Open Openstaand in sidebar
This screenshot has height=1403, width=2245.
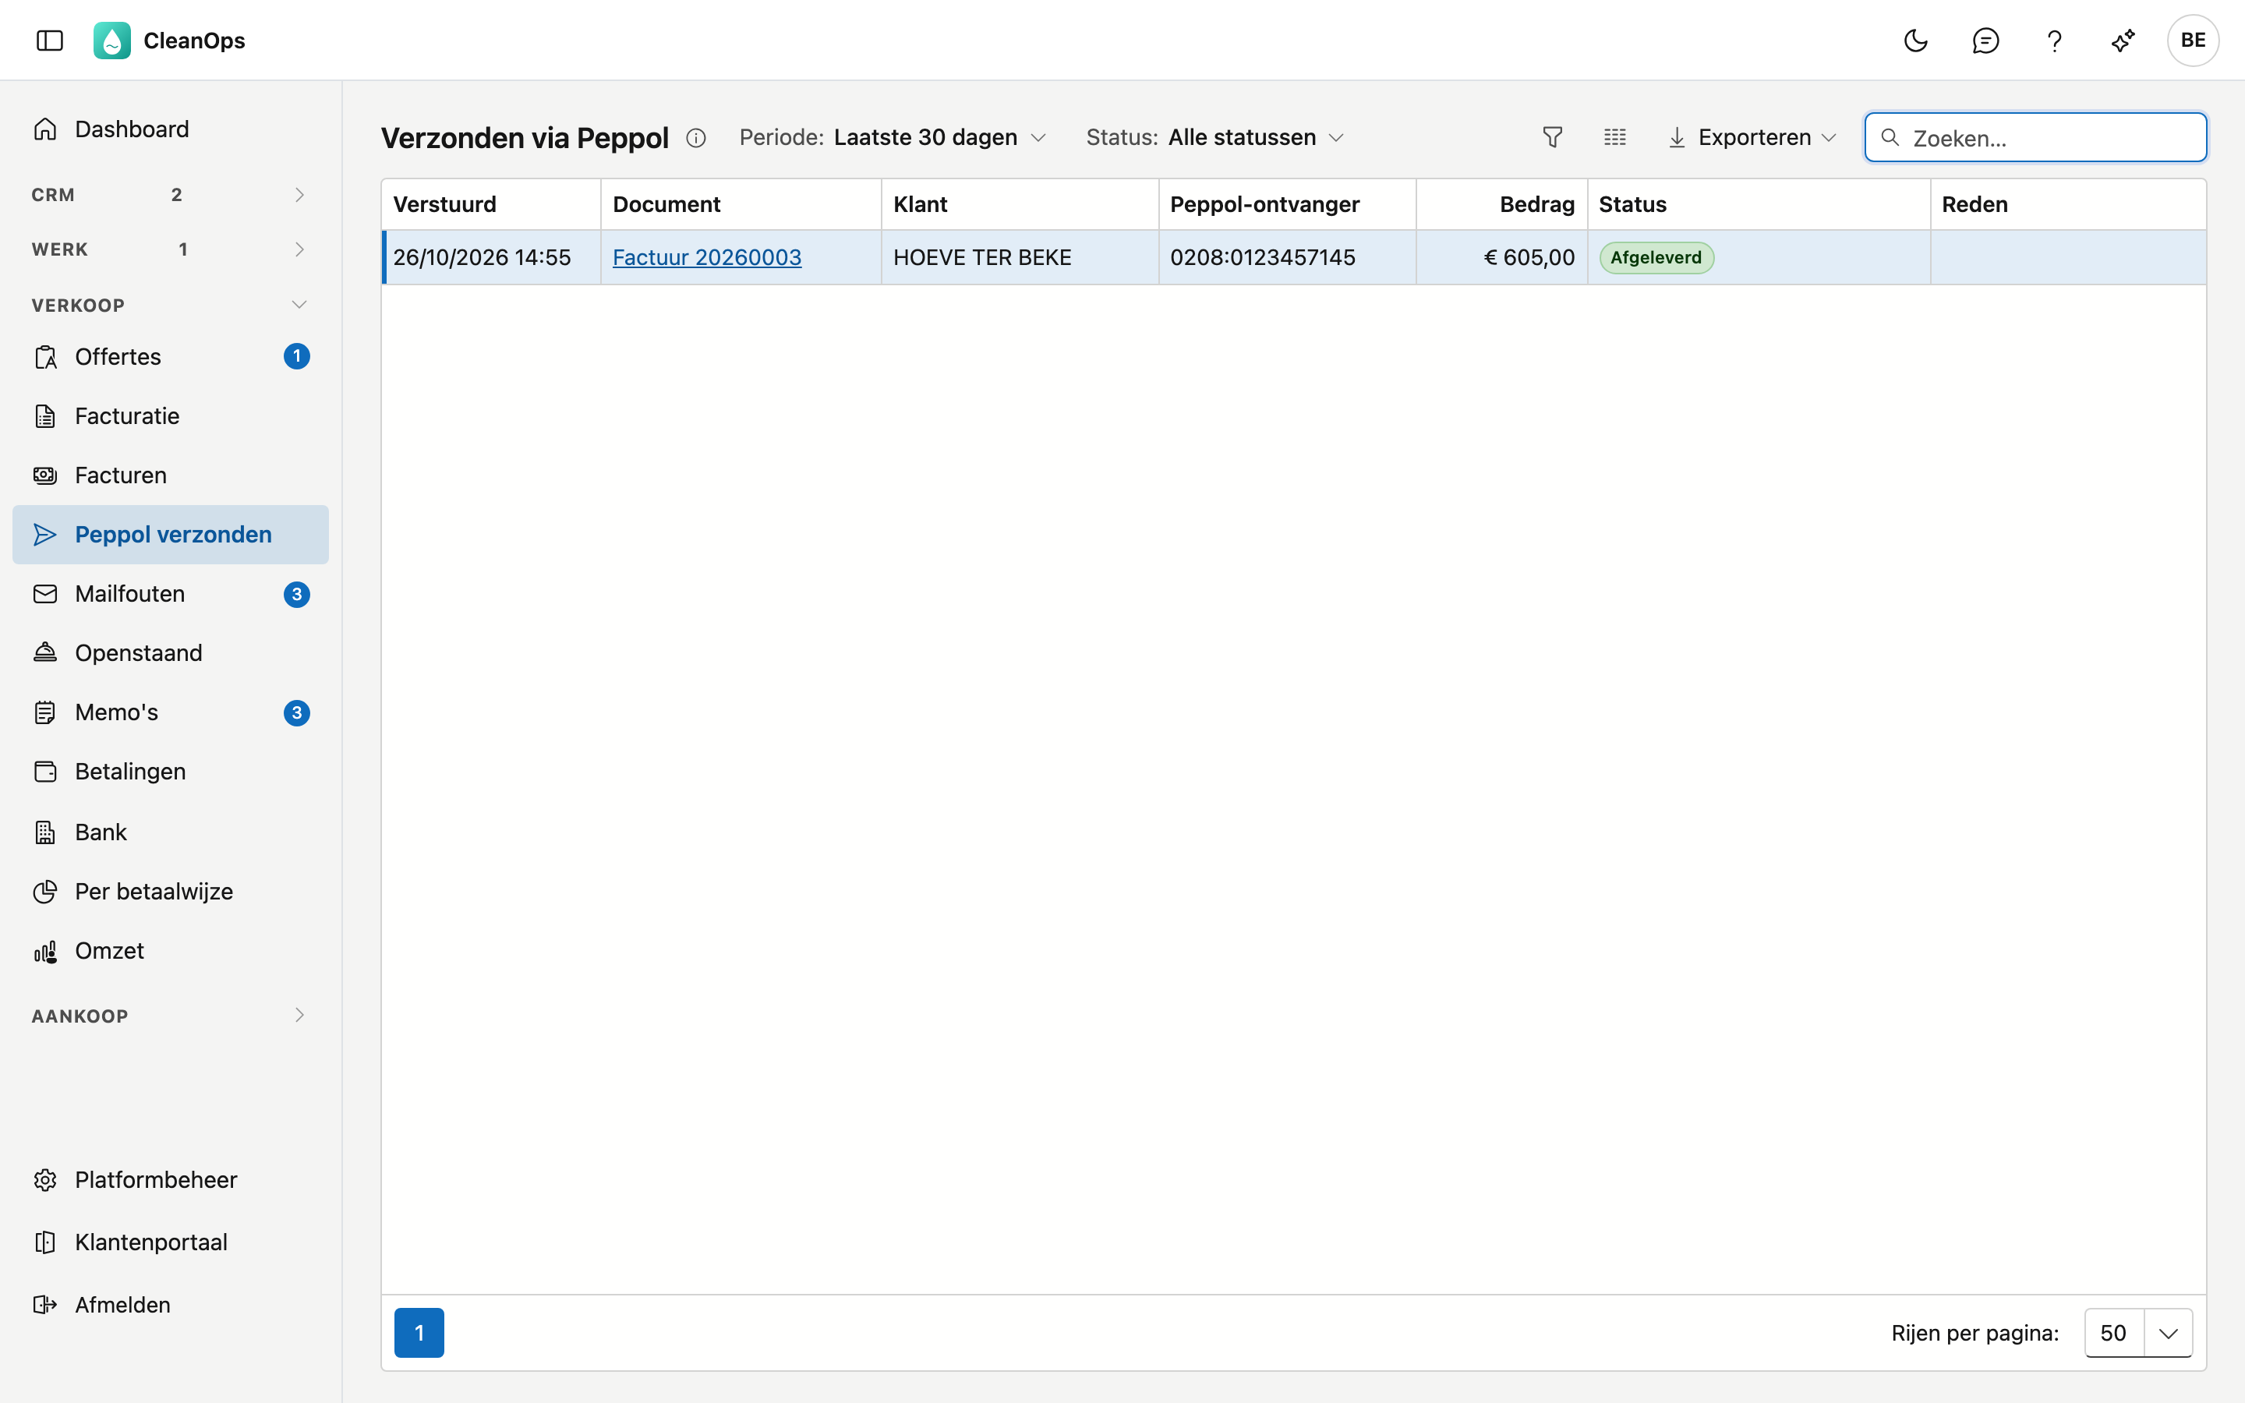pyautogui.click(x=171, y=653)
